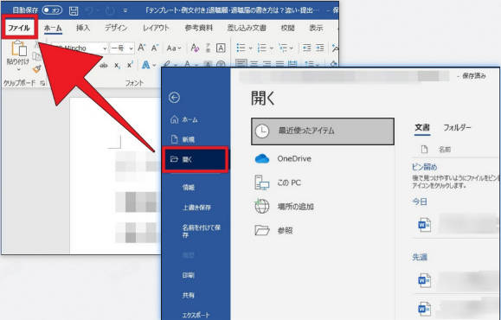Sort by the 名前 column header

(445, 149)
